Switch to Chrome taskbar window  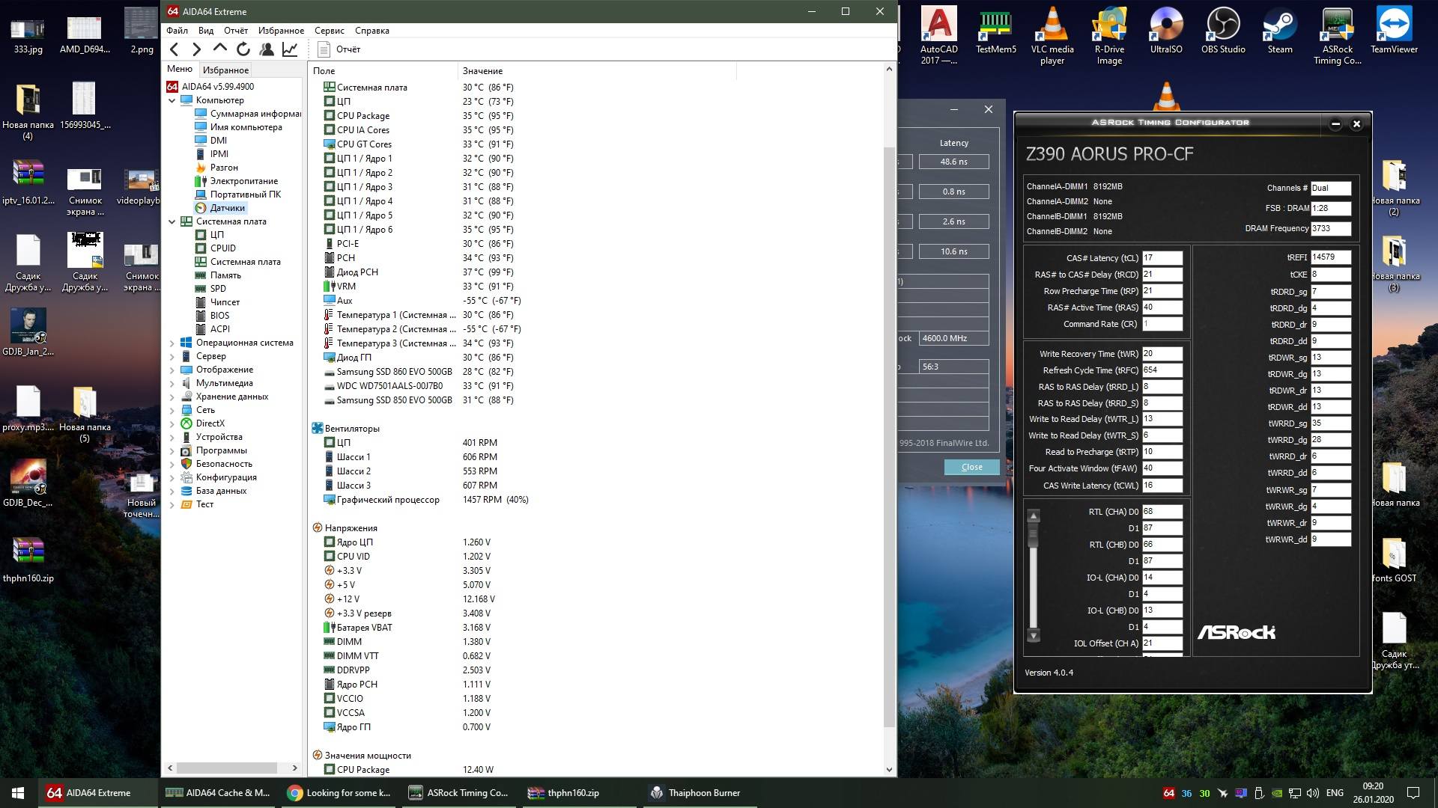339,793
